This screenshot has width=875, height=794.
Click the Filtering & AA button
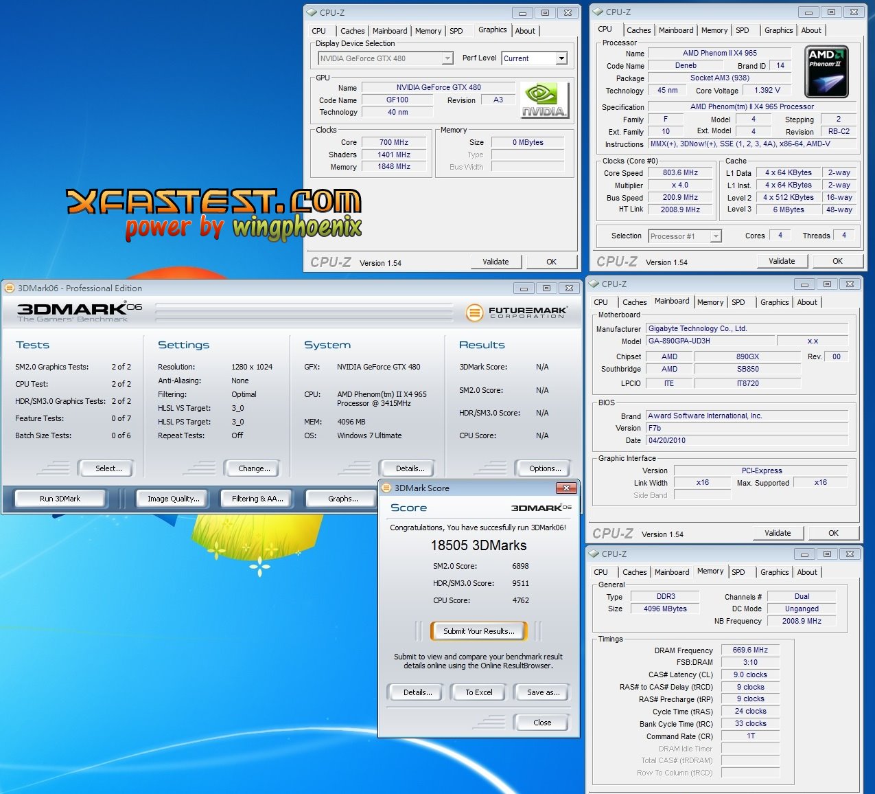tap(257, 499)
